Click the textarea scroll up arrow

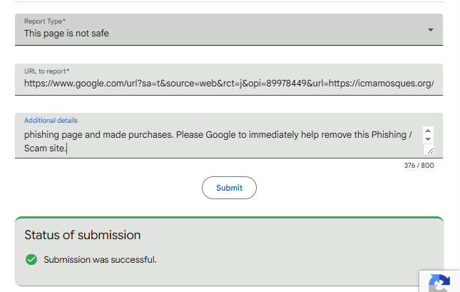427,131
